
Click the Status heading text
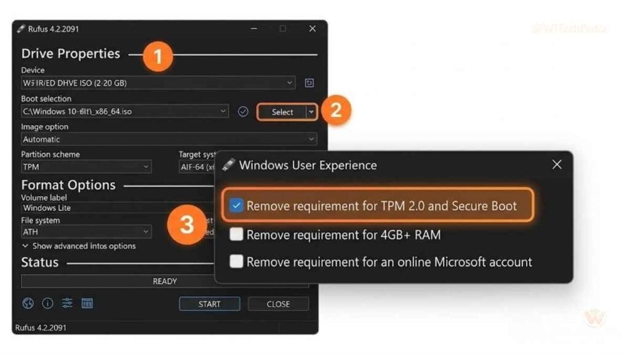[x=40, y=262]
